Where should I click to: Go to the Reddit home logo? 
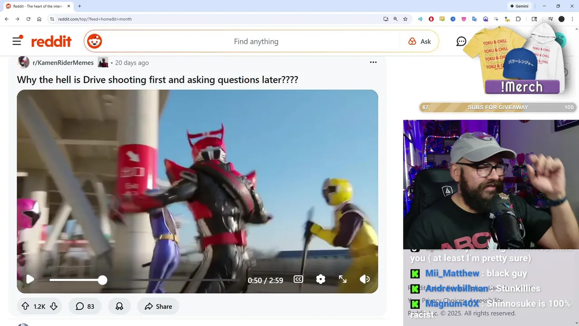[51, 42]
